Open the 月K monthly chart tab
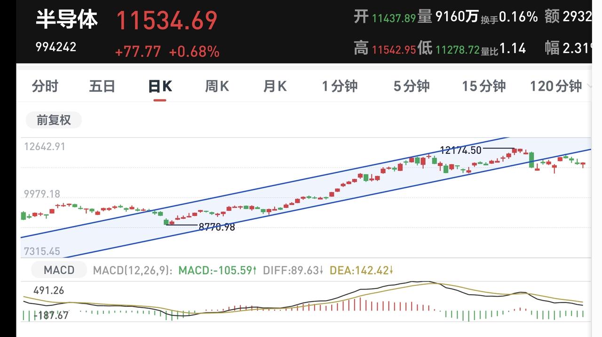602x337 pixels. tap(275, 86)
